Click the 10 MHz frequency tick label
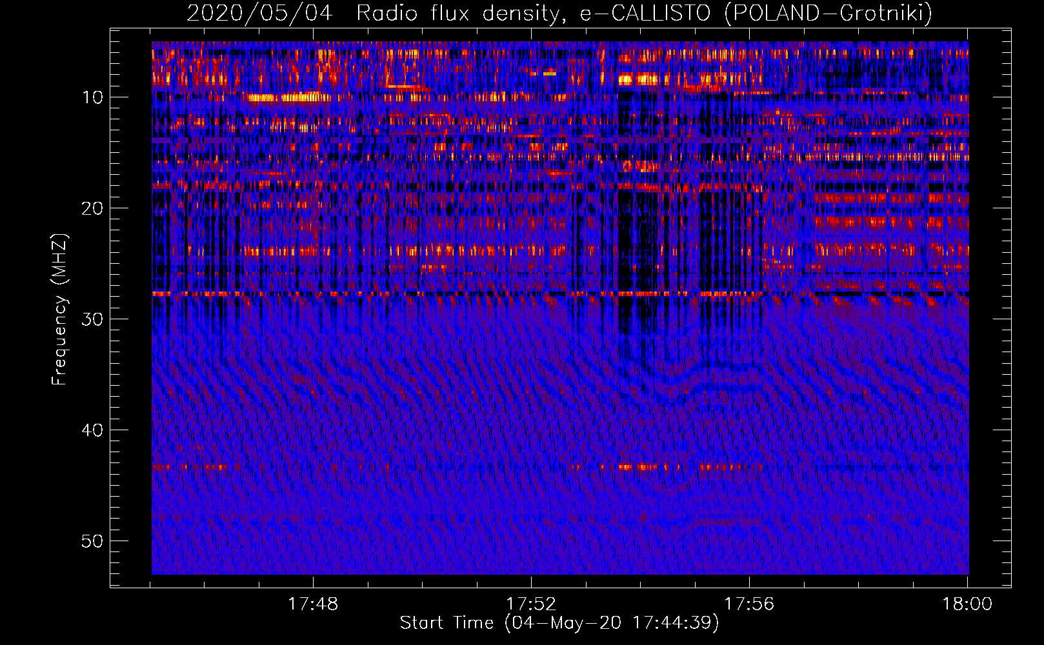Screen dimensions: 1044x645 (x=93, y=97)
